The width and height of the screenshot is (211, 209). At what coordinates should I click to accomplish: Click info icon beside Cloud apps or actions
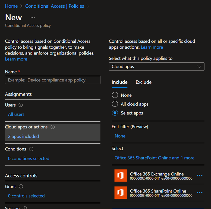pos(53,127)
